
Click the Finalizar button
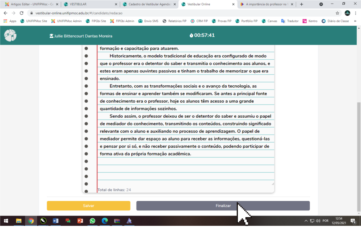[x=223, y=206]
